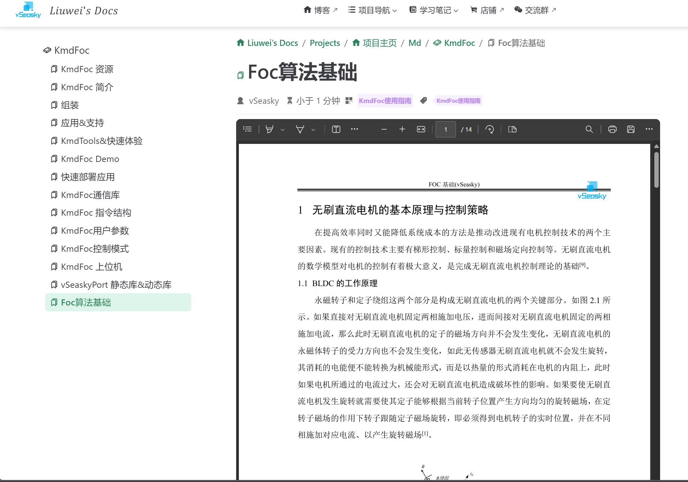
Task: Select the PDF draw/erase tool
Action: tap(300, 129)
